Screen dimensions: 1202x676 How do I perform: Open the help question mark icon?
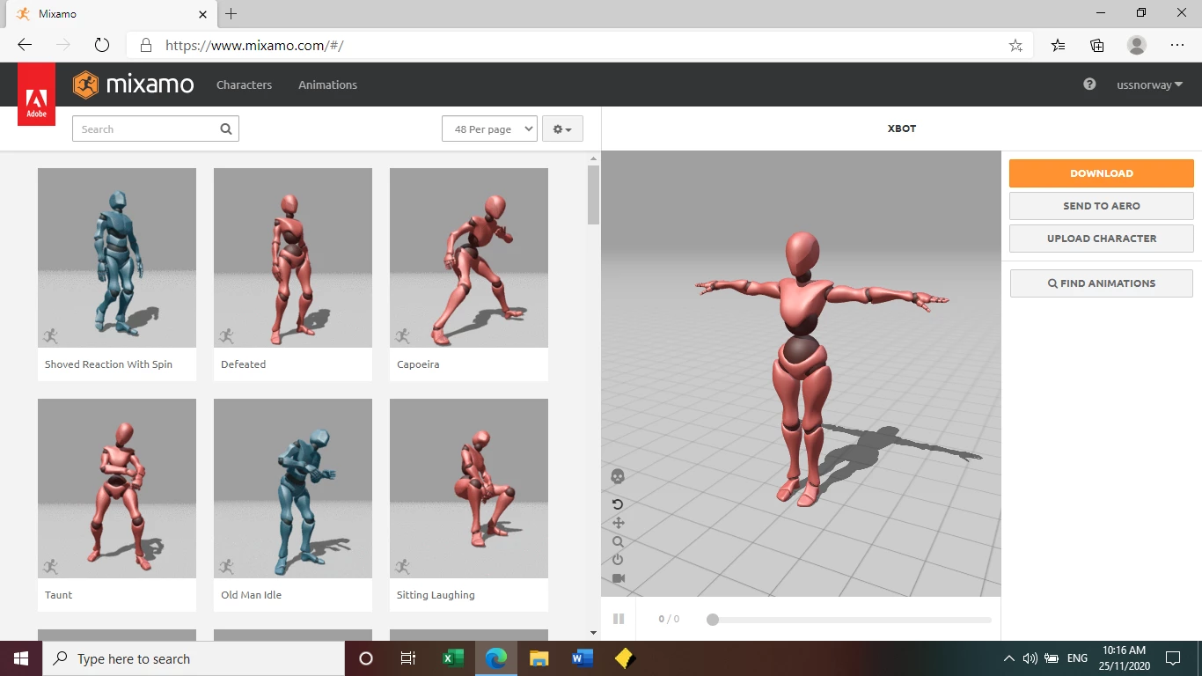[1089, 84]
